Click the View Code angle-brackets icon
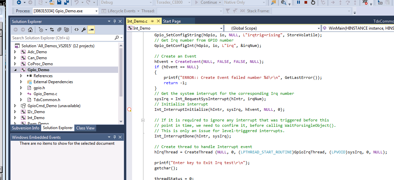The height and width of the screenshot is (180, 394). tap(76, 30)
